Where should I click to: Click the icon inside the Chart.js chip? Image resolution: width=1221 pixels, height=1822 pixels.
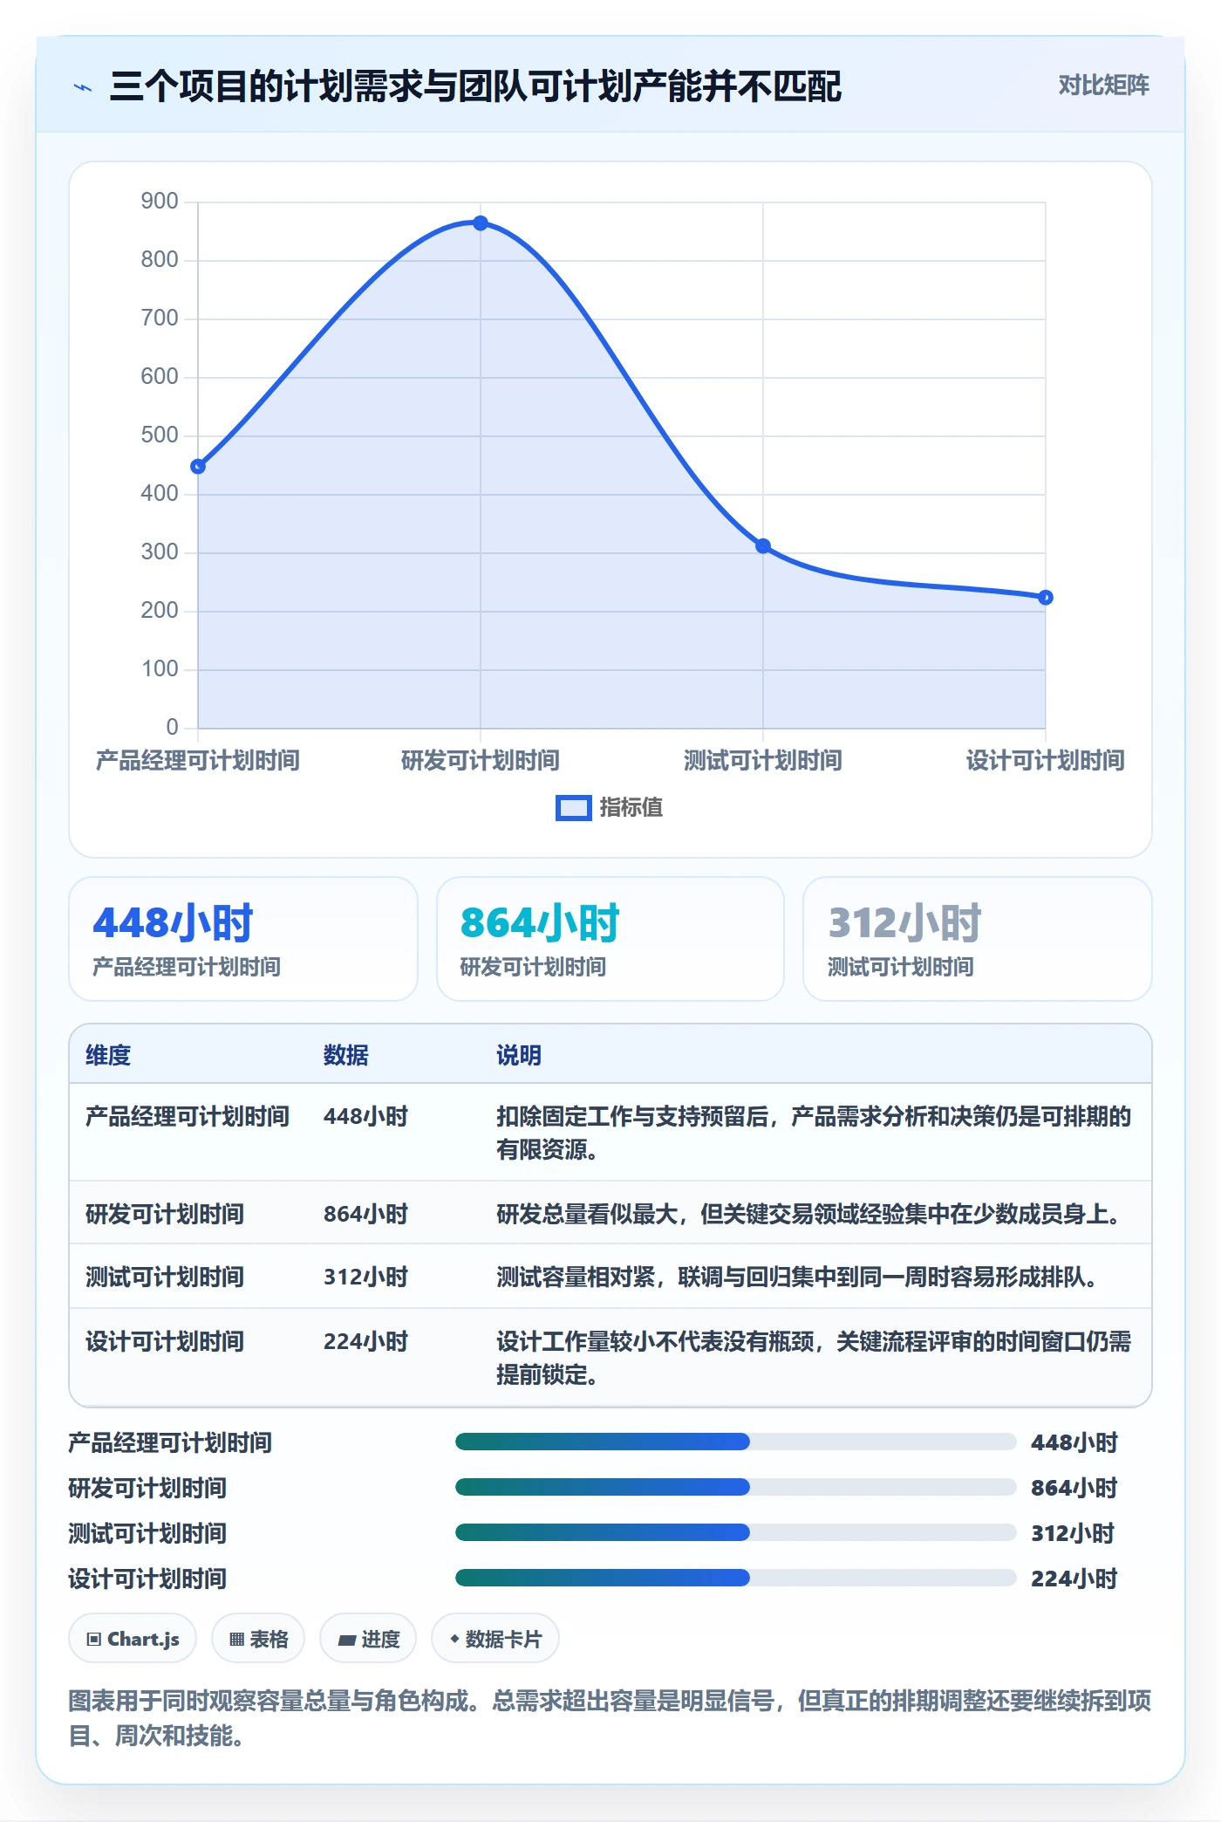tap(94, 1639)
